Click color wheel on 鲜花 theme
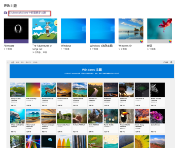This screenshot has width=175, height=150. tap(170, 41)
